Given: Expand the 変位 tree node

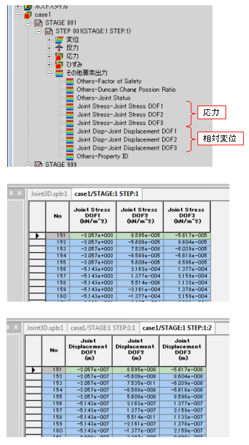Looking at the screenshot, I should 50,40.
